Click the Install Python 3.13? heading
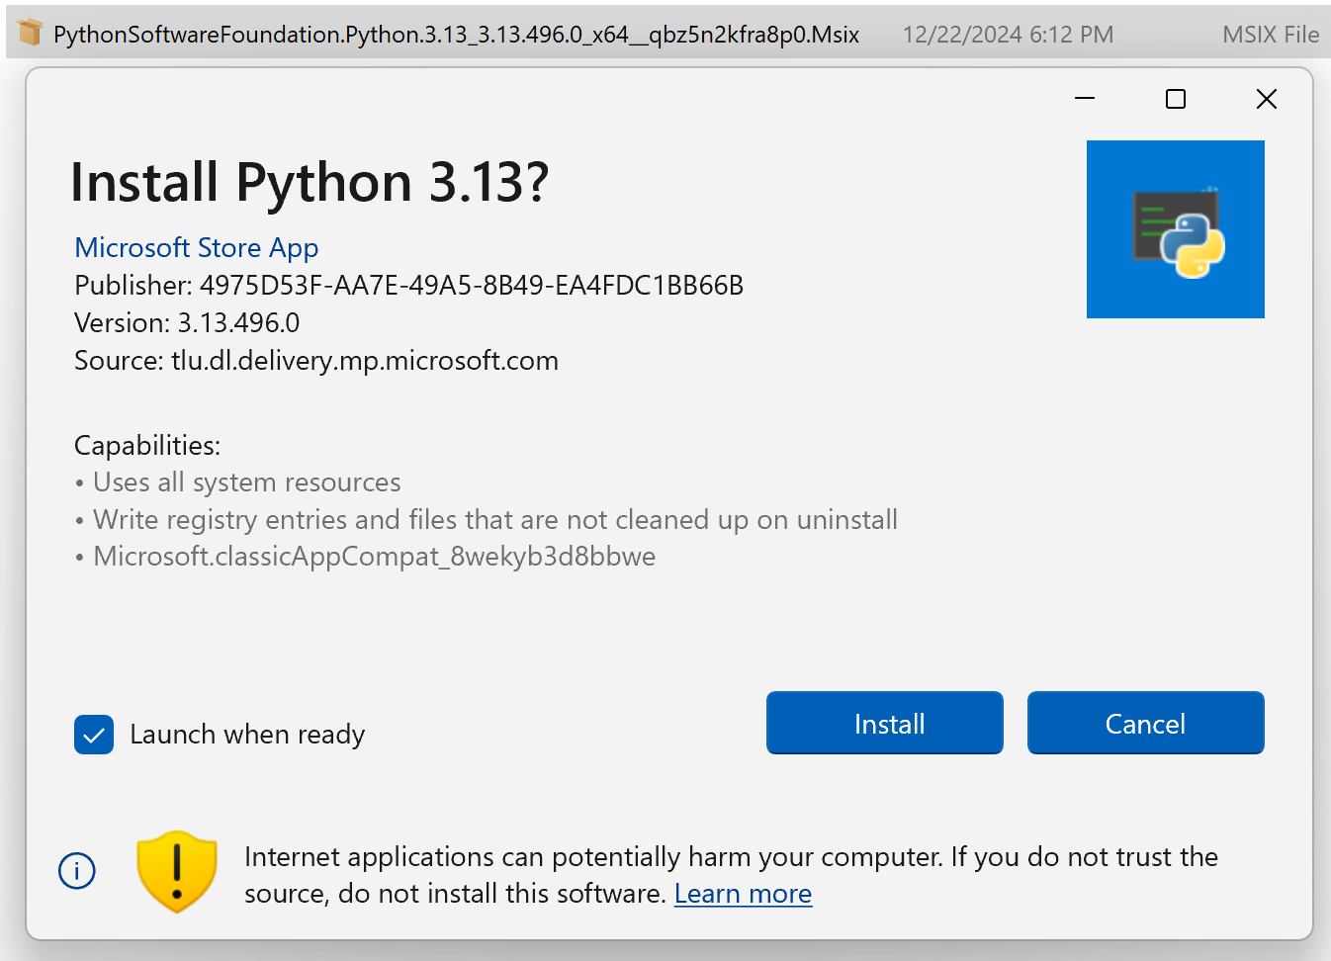This screenshot has height=961, width=1331. click(310, 183)
